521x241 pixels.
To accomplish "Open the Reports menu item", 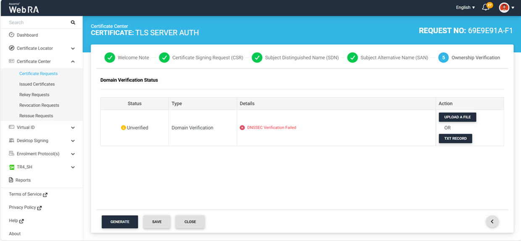I will tap(23, 180).
